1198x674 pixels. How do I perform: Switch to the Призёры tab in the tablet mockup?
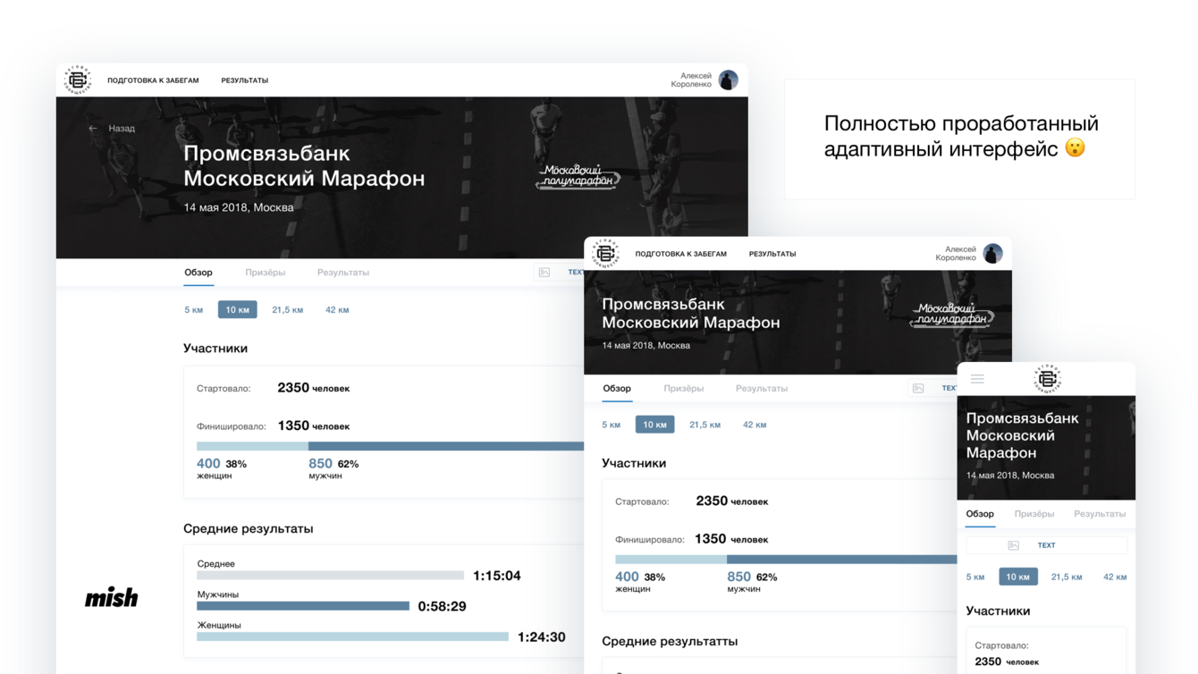[684, 388]
